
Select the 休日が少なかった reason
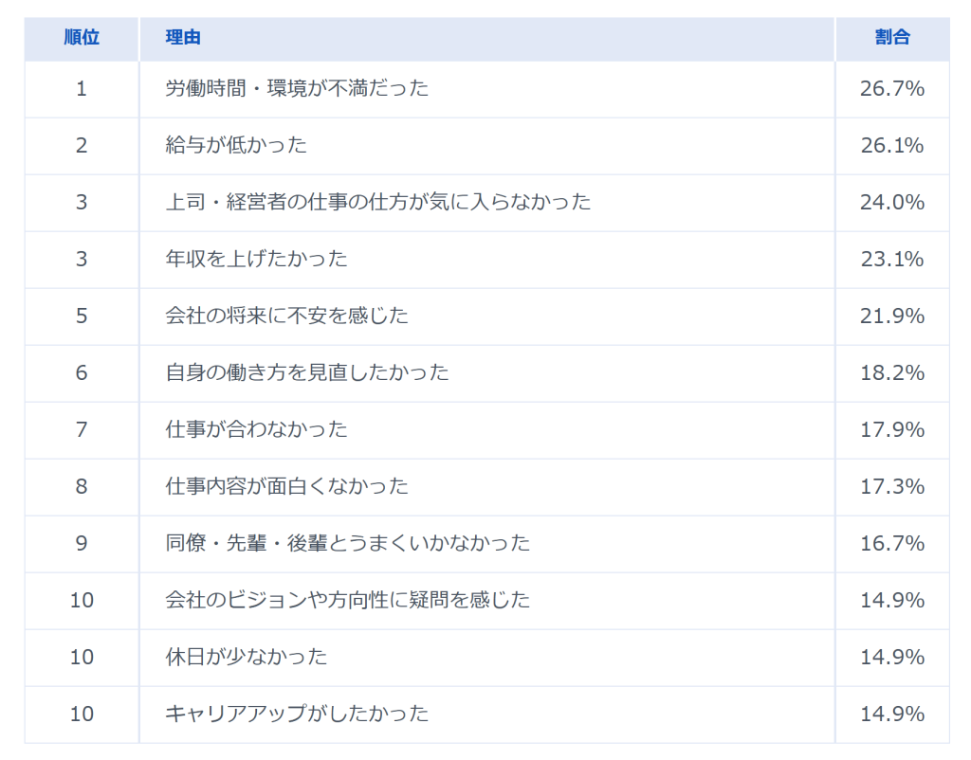click(x=246, y=658)
